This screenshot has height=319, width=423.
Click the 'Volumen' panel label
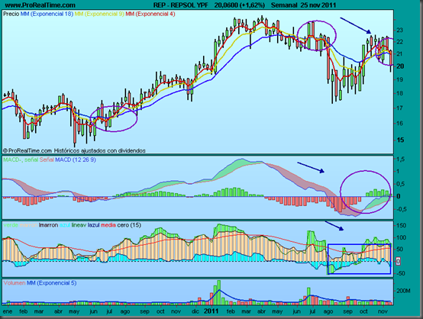[x=15, y=283]
